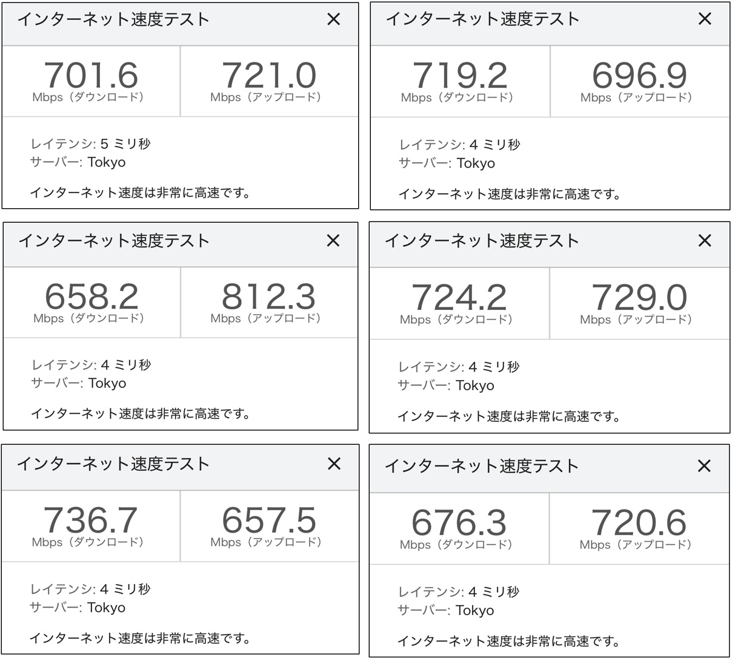Select the 812.3 upload speed number
The image size is (732, 659).
point(268,297)
